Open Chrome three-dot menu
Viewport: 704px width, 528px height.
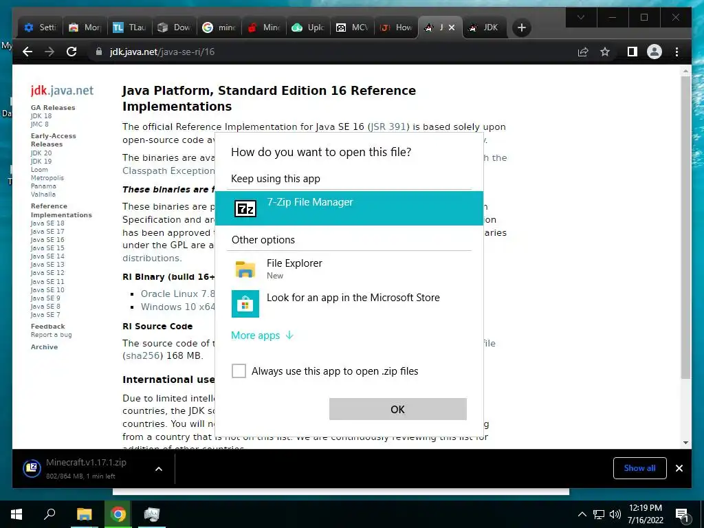[x=676, y=52]
